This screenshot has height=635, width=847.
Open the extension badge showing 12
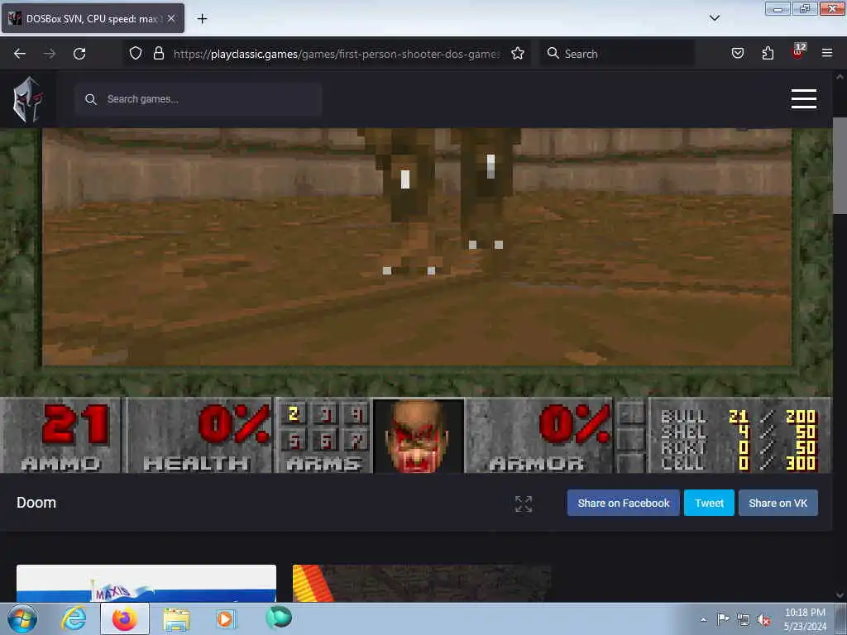point(798,52)
